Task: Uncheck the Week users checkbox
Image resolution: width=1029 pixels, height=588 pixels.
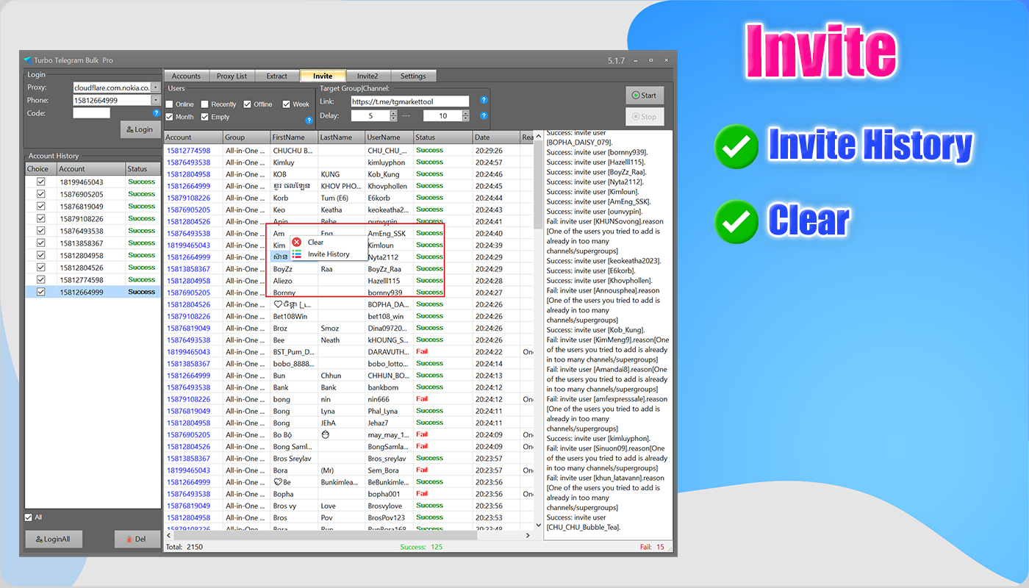Action: point(286,104)
